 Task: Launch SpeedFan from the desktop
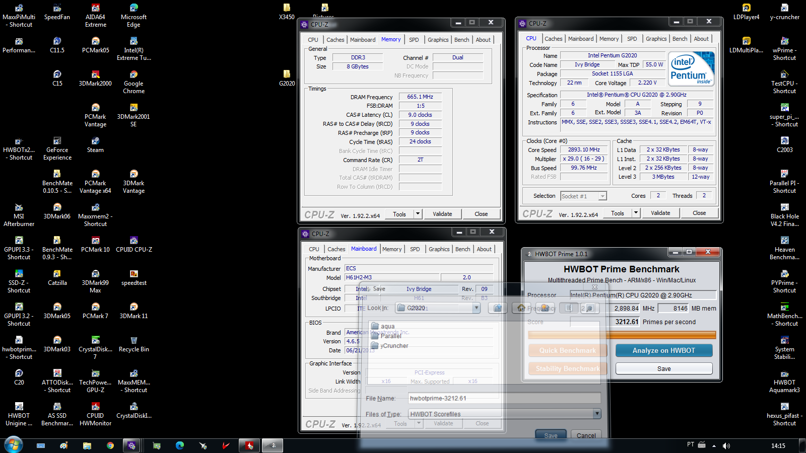(57, 12)
